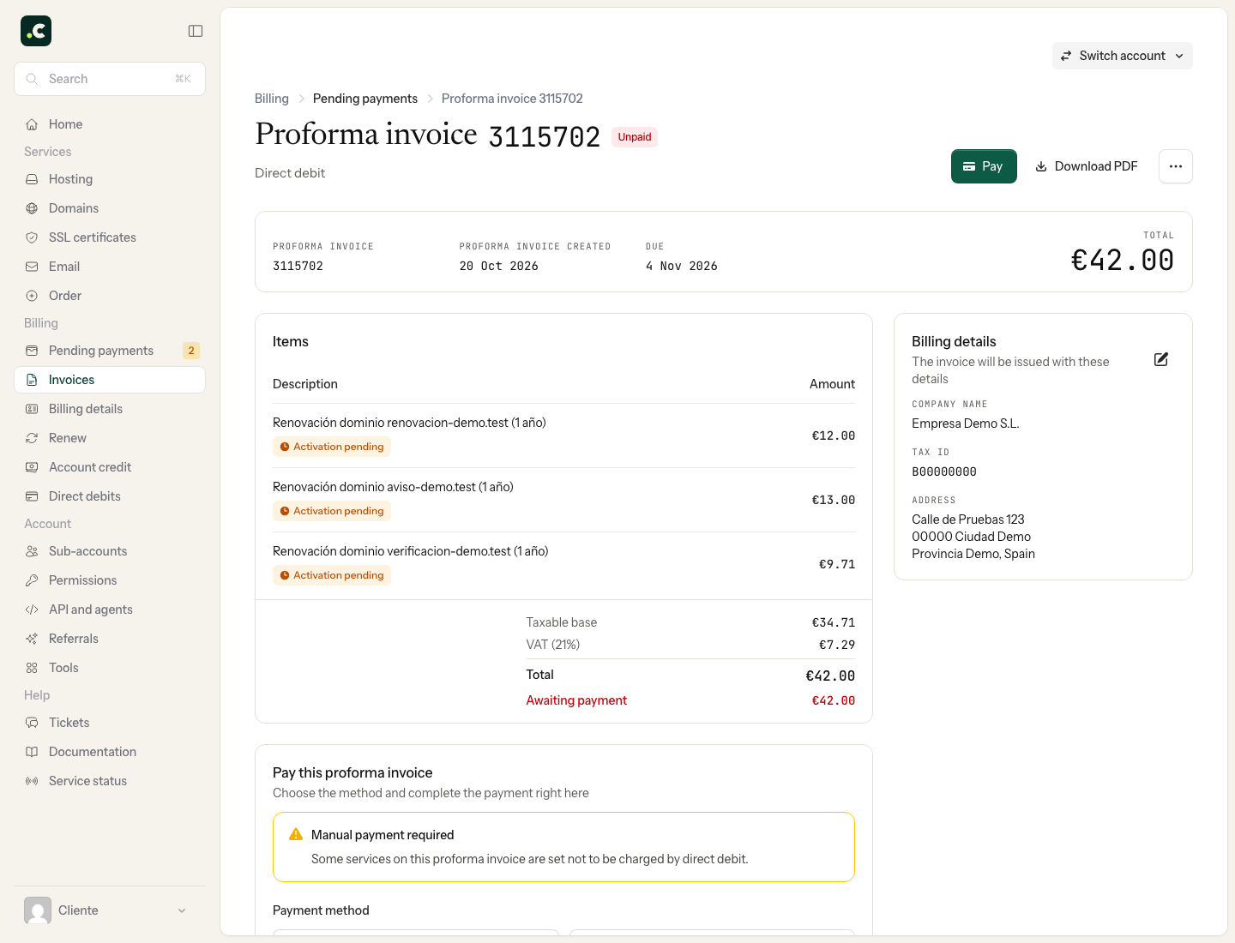
Task: Click the shield icon next to SSL certificates
Action: (32, 237)
